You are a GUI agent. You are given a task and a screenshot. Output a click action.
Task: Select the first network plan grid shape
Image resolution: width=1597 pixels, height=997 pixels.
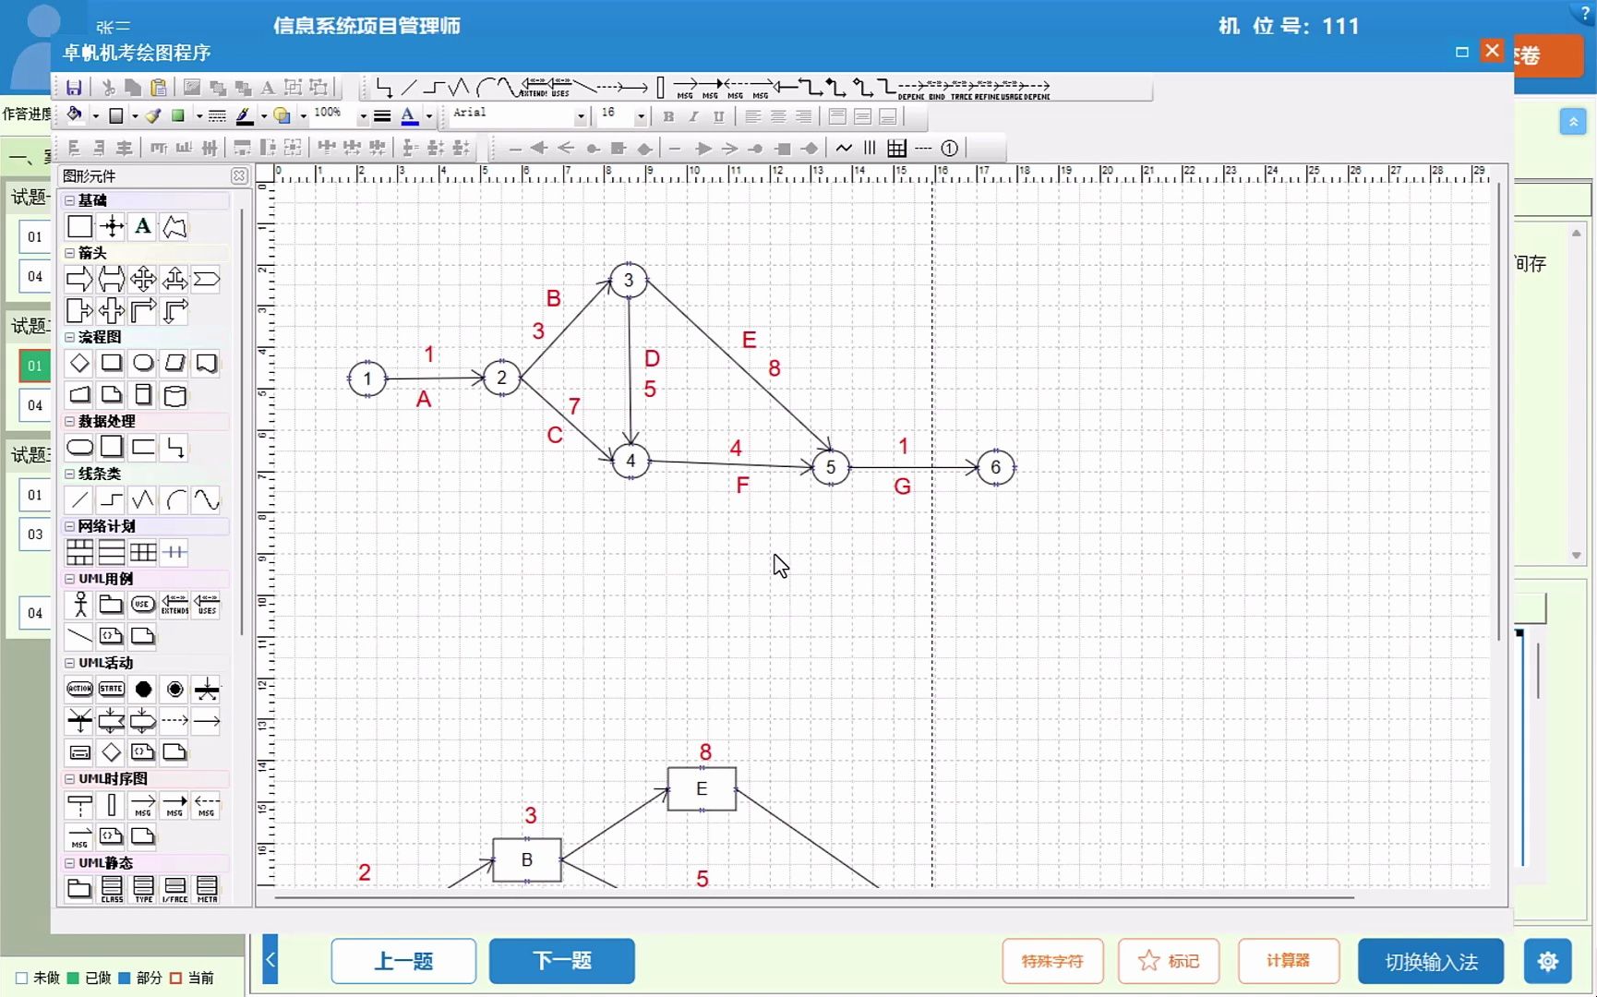80,552
